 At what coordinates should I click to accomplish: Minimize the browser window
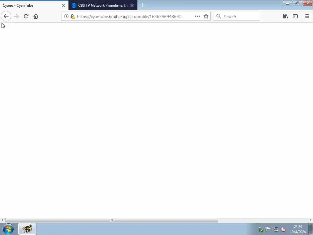[287, 3]
